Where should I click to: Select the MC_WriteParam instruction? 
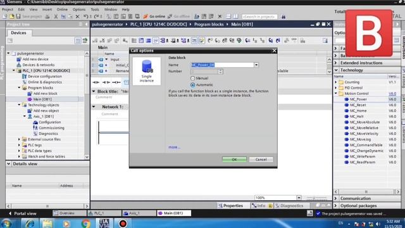(363, 156)
